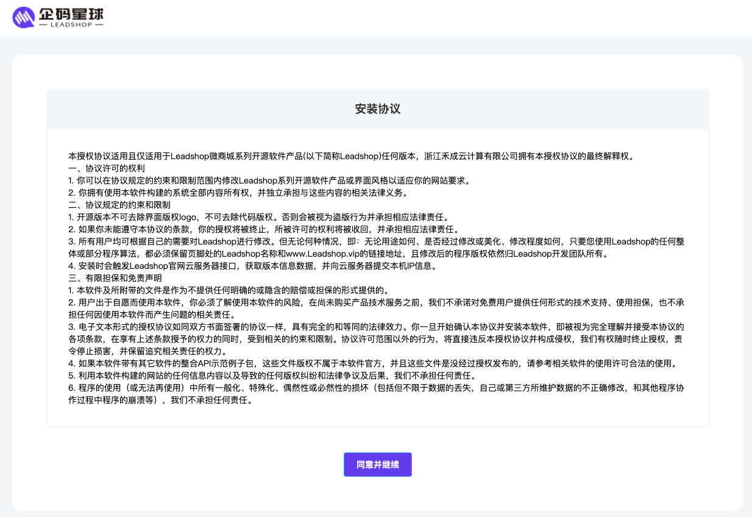Select the line 二、协议规定的约束和限制
Image resolution: width=752 pixels, height=517 pixels.
pos(119,205)
